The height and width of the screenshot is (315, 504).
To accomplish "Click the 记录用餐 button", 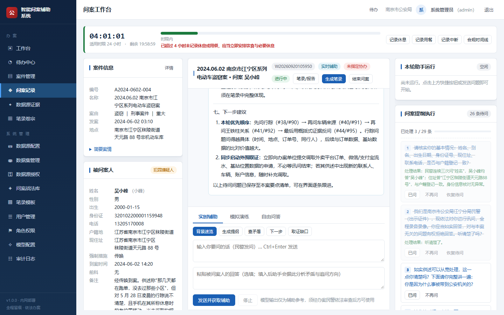I will pyautogui.click(x=424, y=40).
